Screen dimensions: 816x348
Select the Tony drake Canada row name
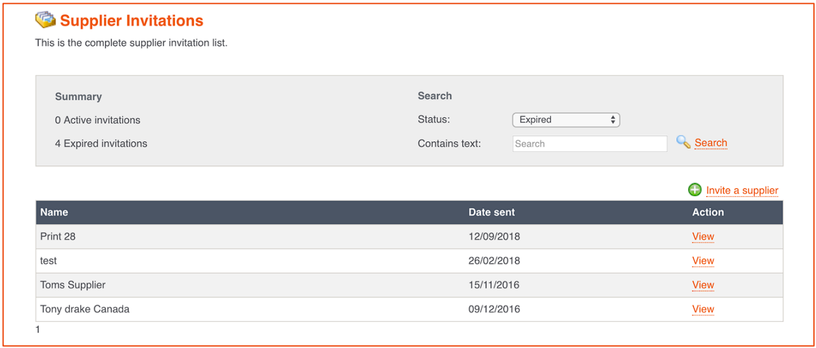click(x=85, y=309)
